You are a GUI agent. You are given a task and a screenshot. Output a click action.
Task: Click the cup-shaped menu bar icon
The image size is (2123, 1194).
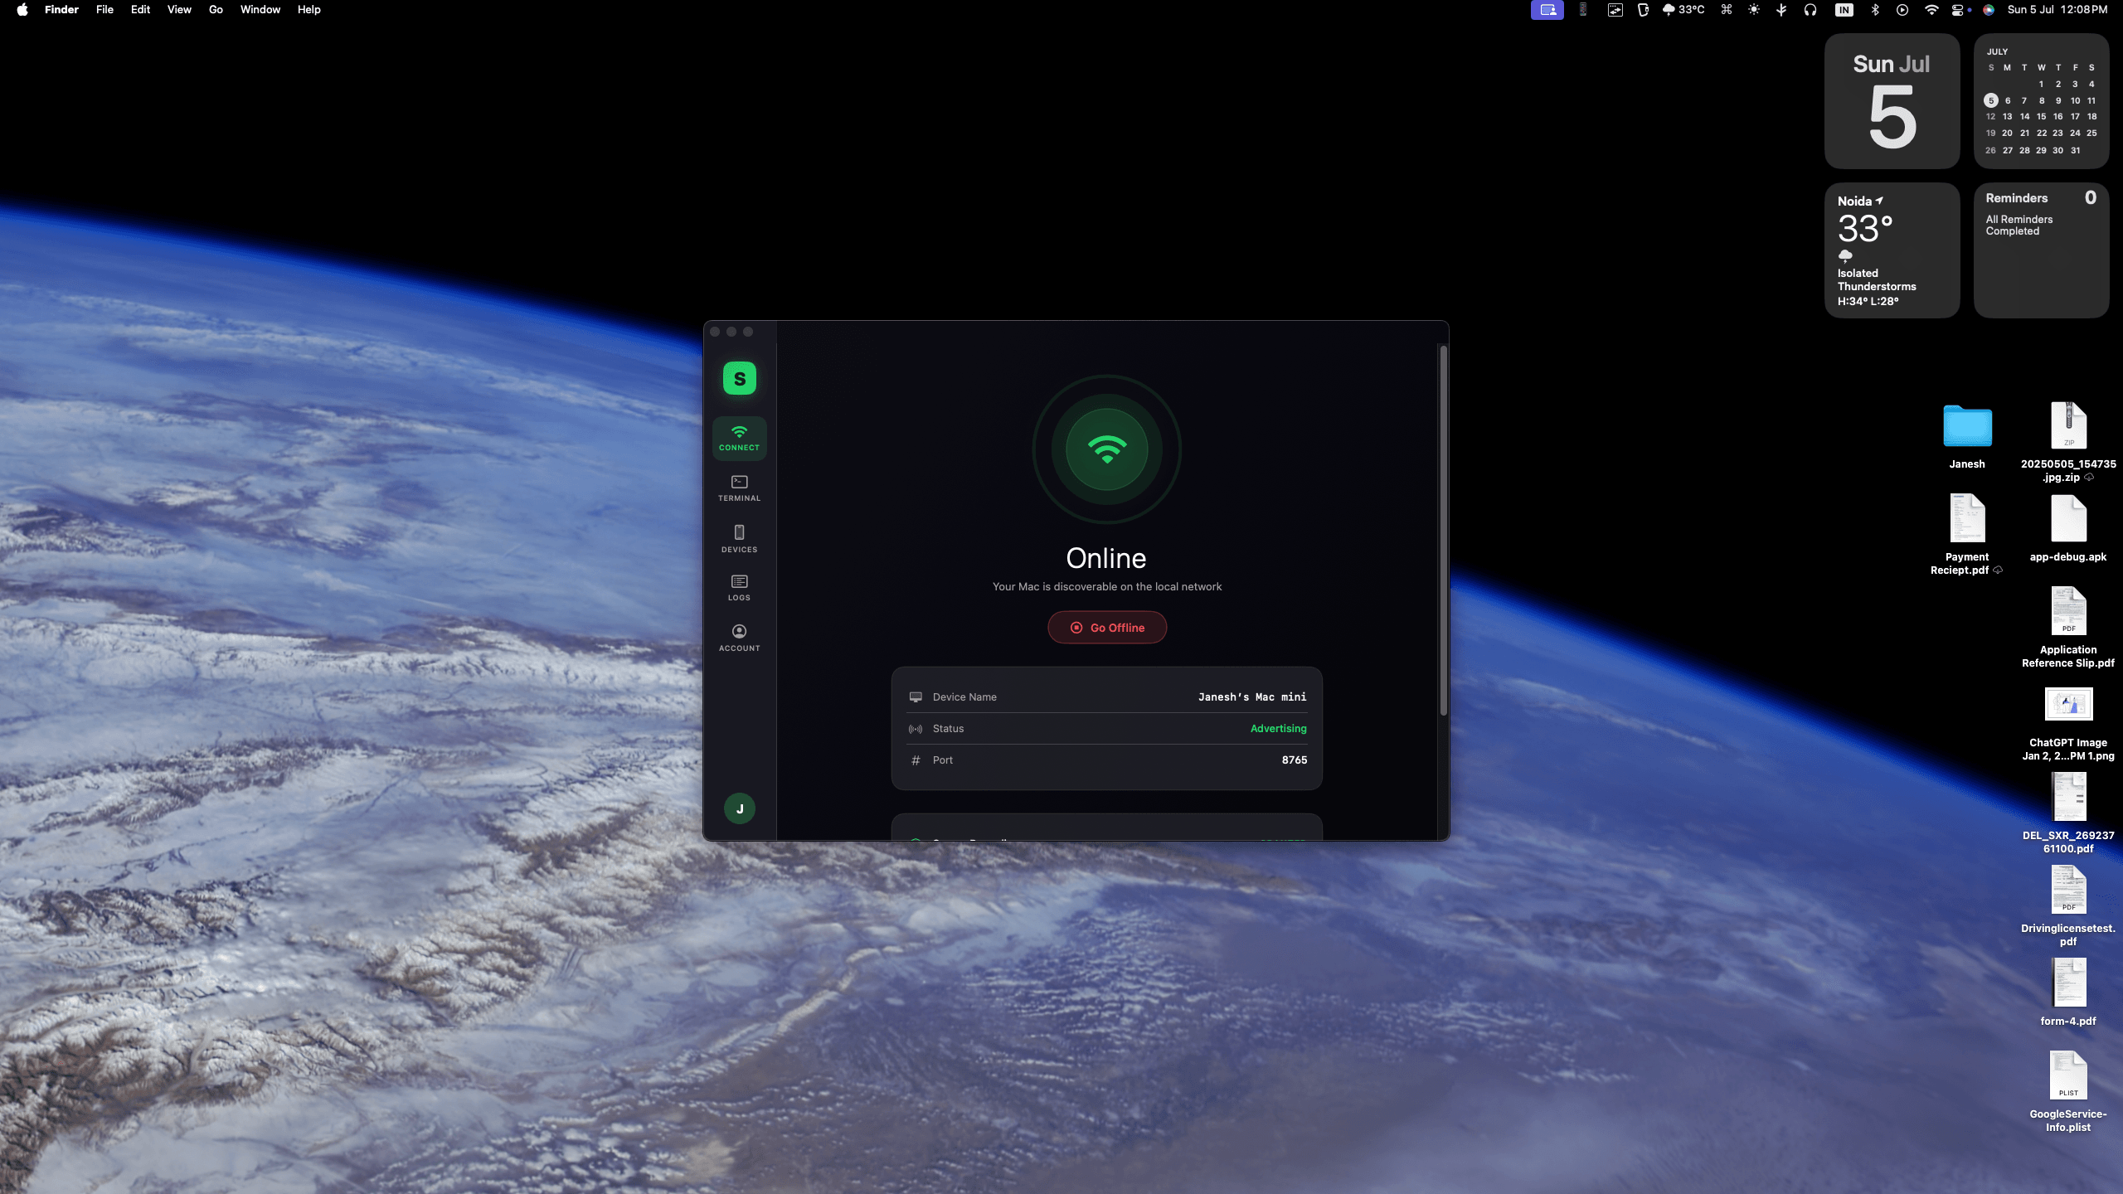[1643, 10]
